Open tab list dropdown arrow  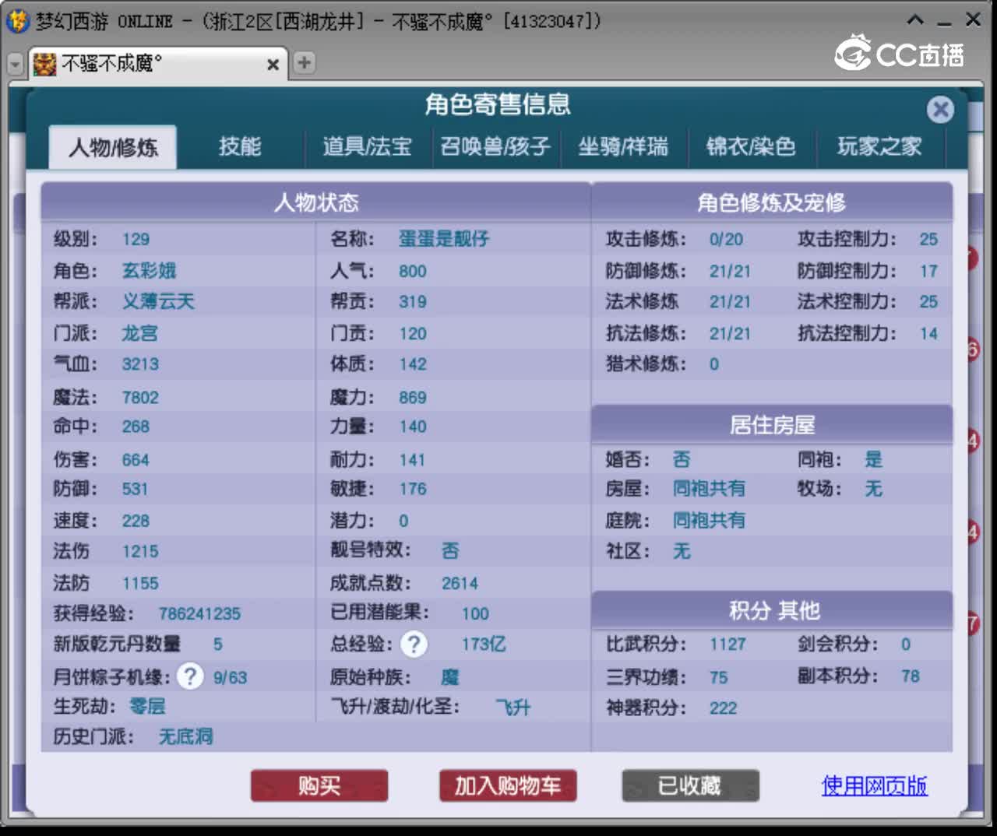(x=15, y=64)
